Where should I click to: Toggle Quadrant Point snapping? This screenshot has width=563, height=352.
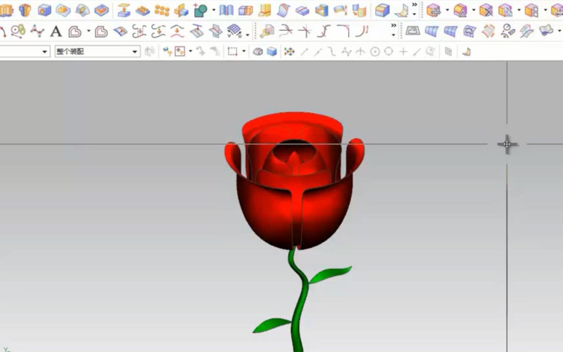(x=388, y=52)
